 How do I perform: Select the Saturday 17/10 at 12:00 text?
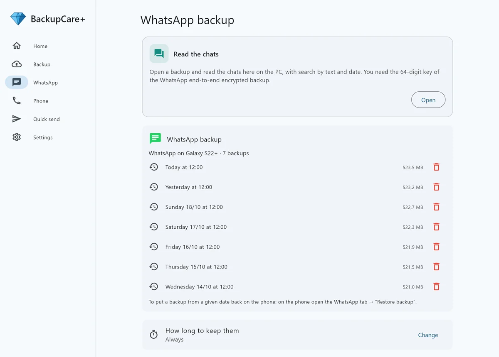coord(196,227)
